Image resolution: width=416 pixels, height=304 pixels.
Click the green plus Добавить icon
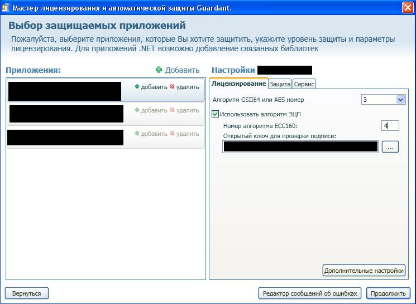159,70
